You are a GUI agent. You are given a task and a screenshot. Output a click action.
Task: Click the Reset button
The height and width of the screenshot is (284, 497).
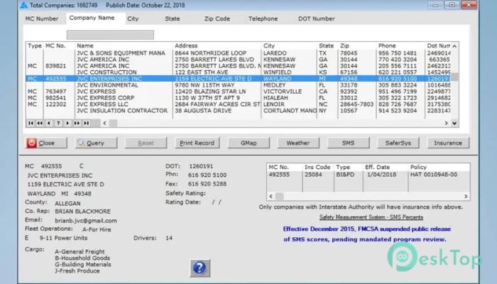146,143
